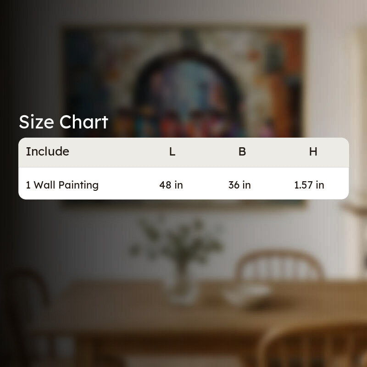Click the 36 in breadth value
367x367 pixels.
[x=239, y=185]
